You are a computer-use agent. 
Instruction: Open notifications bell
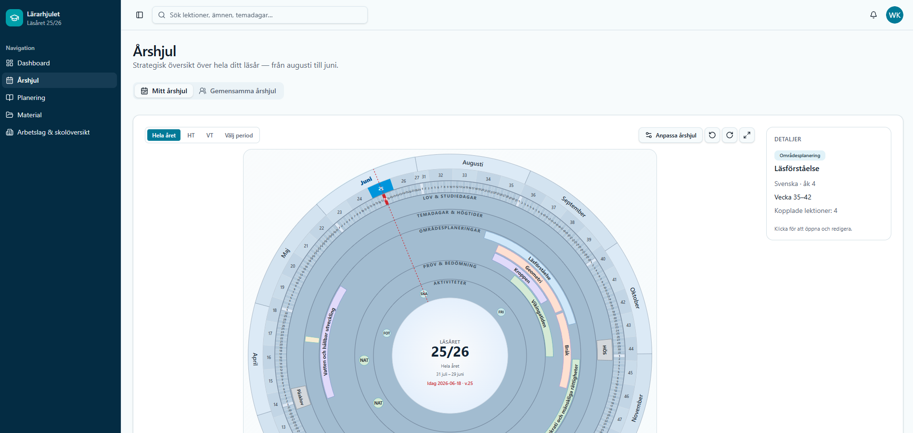point(874,15)
